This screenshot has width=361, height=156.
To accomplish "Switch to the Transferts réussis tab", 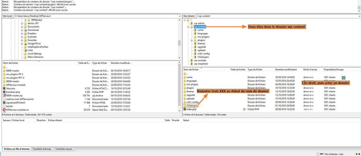I will coord(64,149).
